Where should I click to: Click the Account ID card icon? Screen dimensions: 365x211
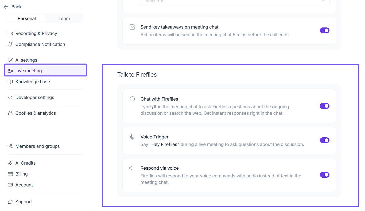[x=10, y=185]
